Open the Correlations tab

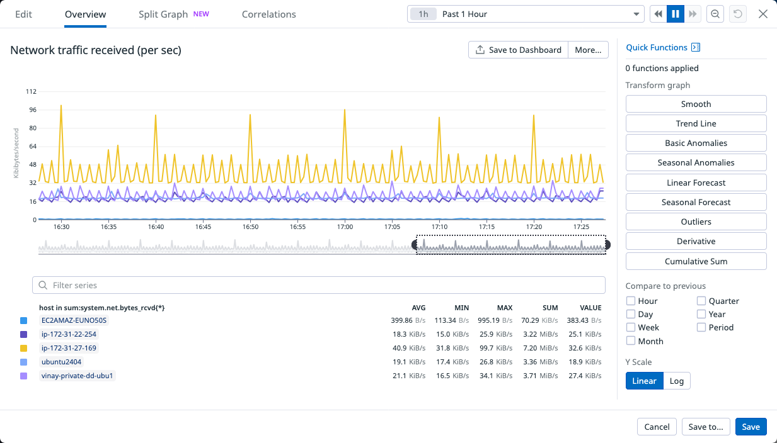tap(268, 14)
